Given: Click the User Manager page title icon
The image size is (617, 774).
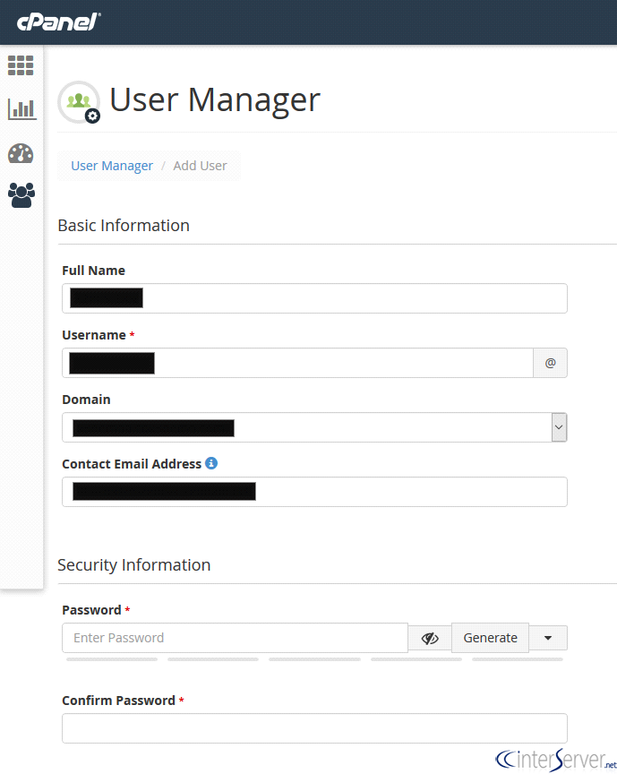Looking at the screenshot, I should pyautogui.click(x=79, y=102).
